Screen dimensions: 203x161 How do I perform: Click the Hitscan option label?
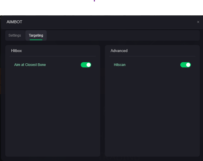tap(120, 65)
